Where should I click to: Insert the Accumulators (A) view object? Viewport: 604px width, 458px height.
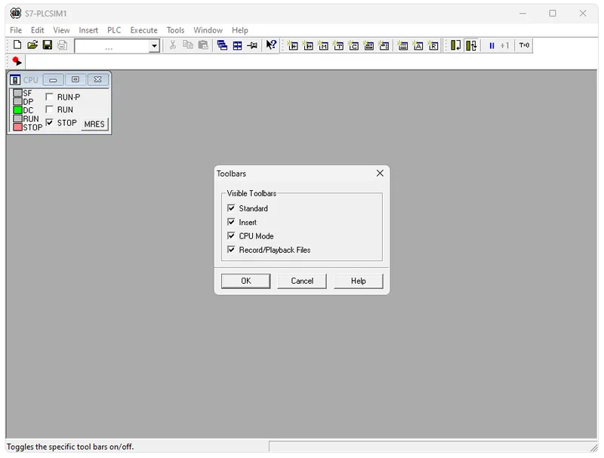point(418,46)
